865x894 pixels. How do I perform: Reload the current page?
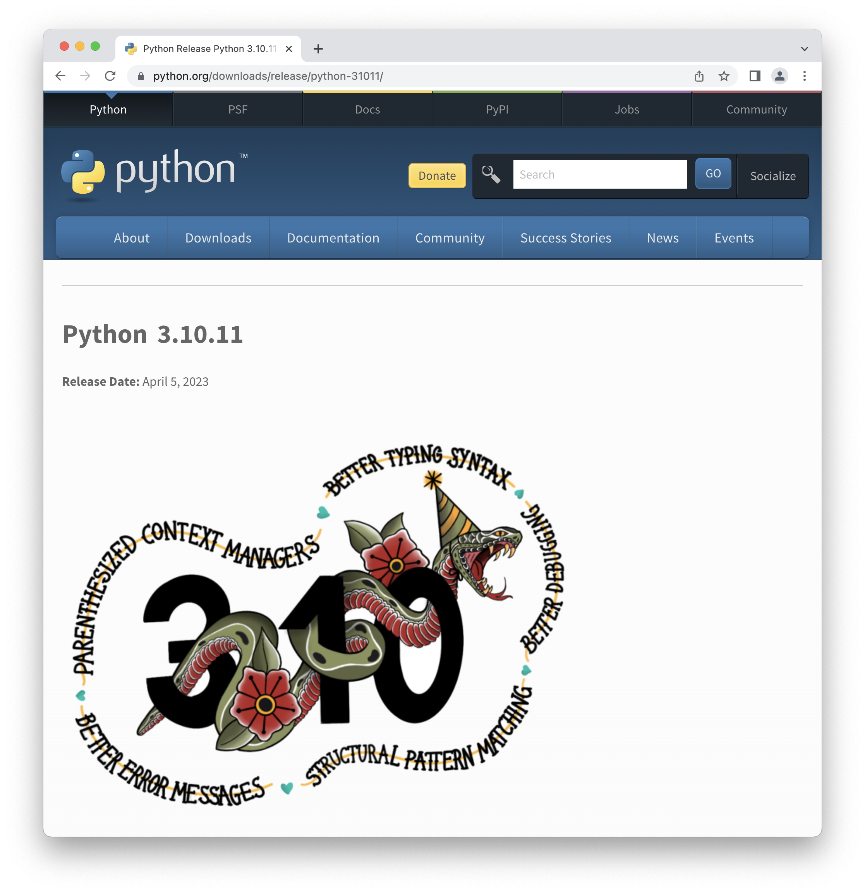coord(110,76)
